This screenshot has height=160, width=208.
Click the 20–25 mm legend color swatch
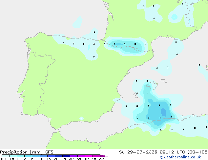58,156
